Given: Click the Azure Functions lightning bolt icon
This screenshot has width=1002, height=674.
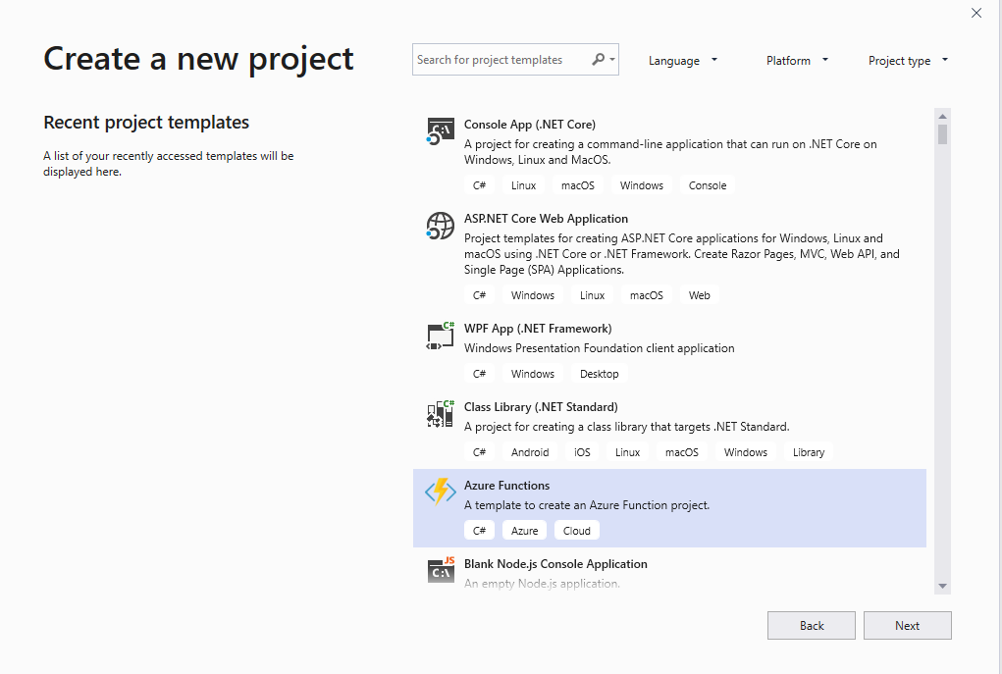Looking at the screenshot, I should tap(440, 492).
